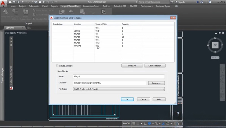The width and height of the screenshot is (226, 128).
Task: Click the Select All button
Action: [132, 66]
